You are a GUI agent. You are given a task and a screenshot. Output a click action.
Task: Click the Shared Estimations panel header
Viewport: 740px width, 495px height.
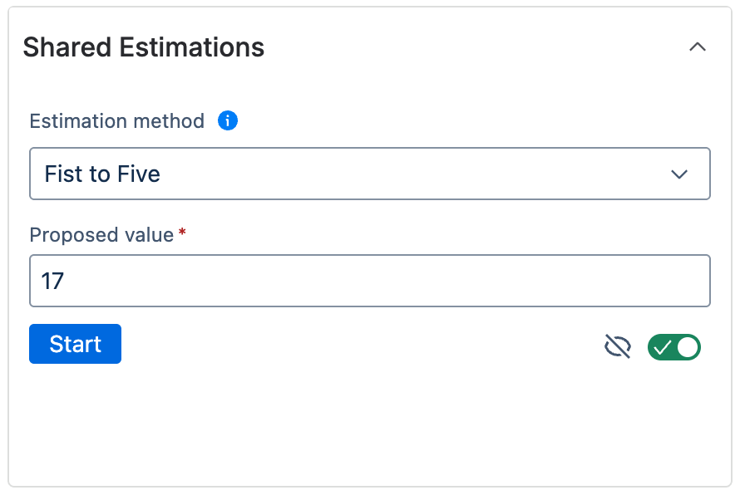(x=143, y=47)
